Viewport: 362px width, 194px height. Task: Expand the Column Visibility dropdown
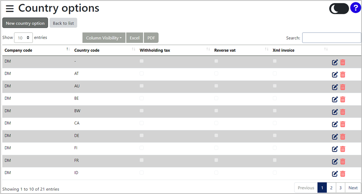point(104,38)
